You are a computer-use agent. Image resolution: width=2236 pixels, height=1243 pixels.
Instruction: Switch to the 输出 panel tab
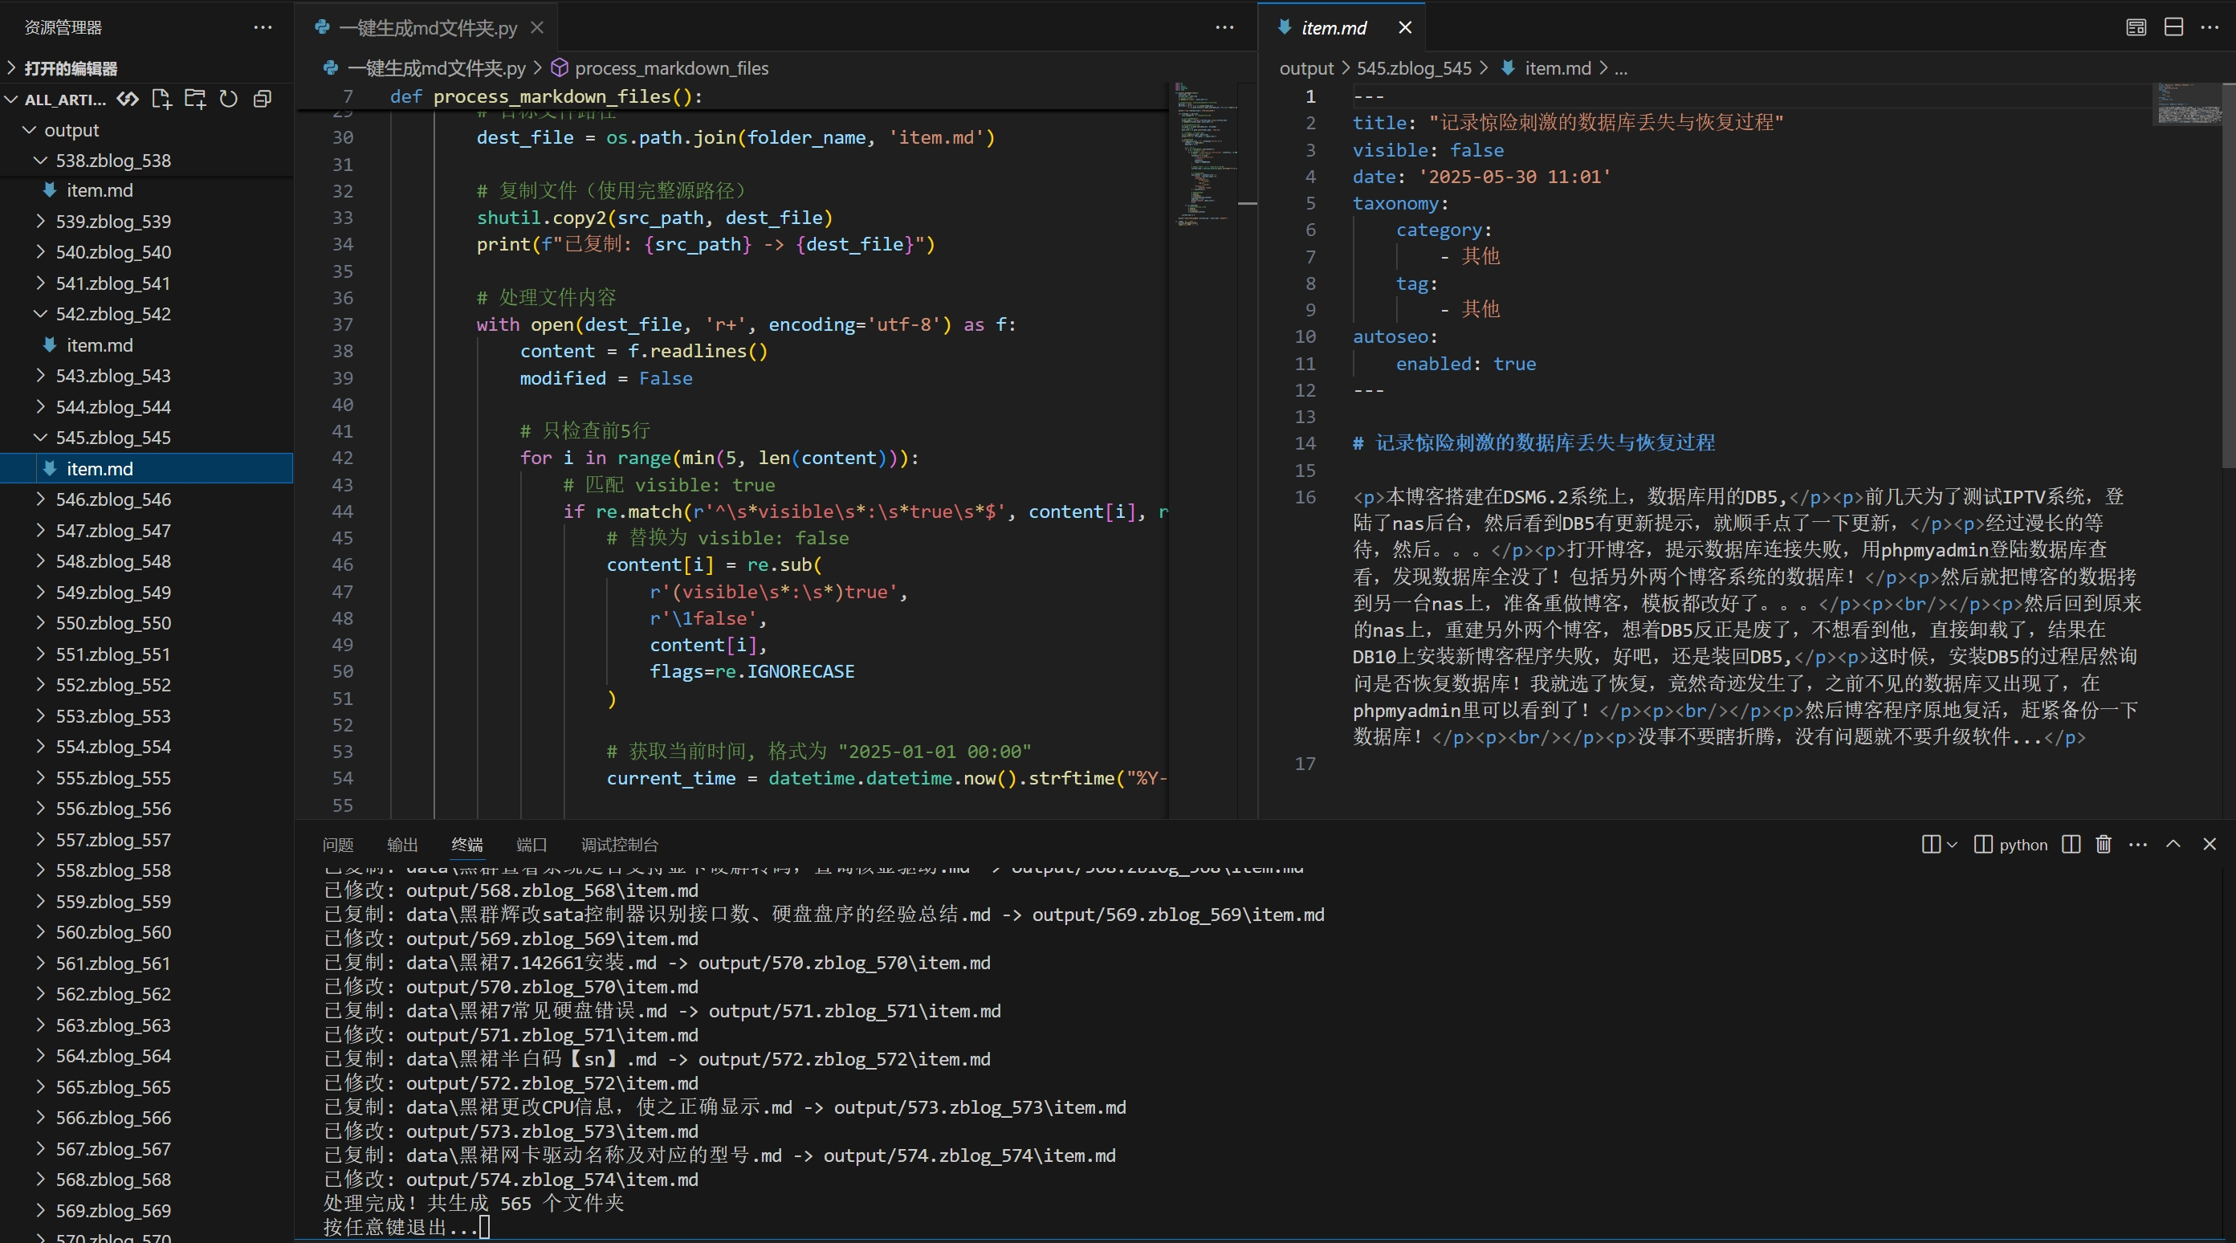(x=402, y=845)
